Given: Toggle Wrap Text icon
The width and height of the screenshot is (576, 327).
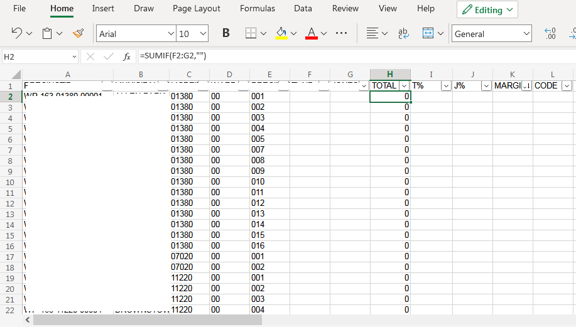Looking at the screenshot, I should coord(403,33).
